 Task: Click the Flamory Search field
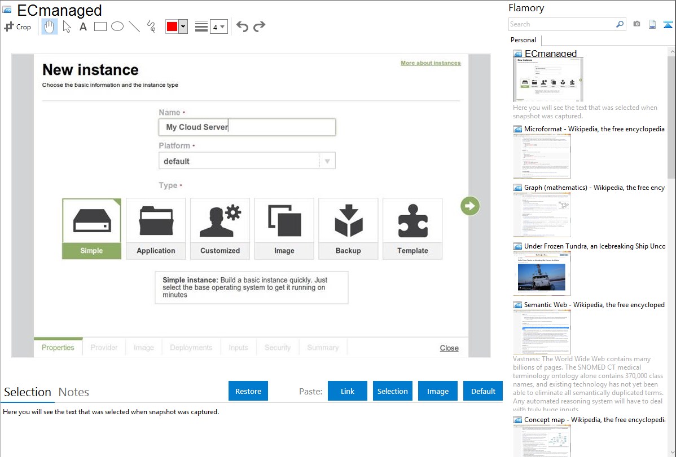(x=561, y=24)
